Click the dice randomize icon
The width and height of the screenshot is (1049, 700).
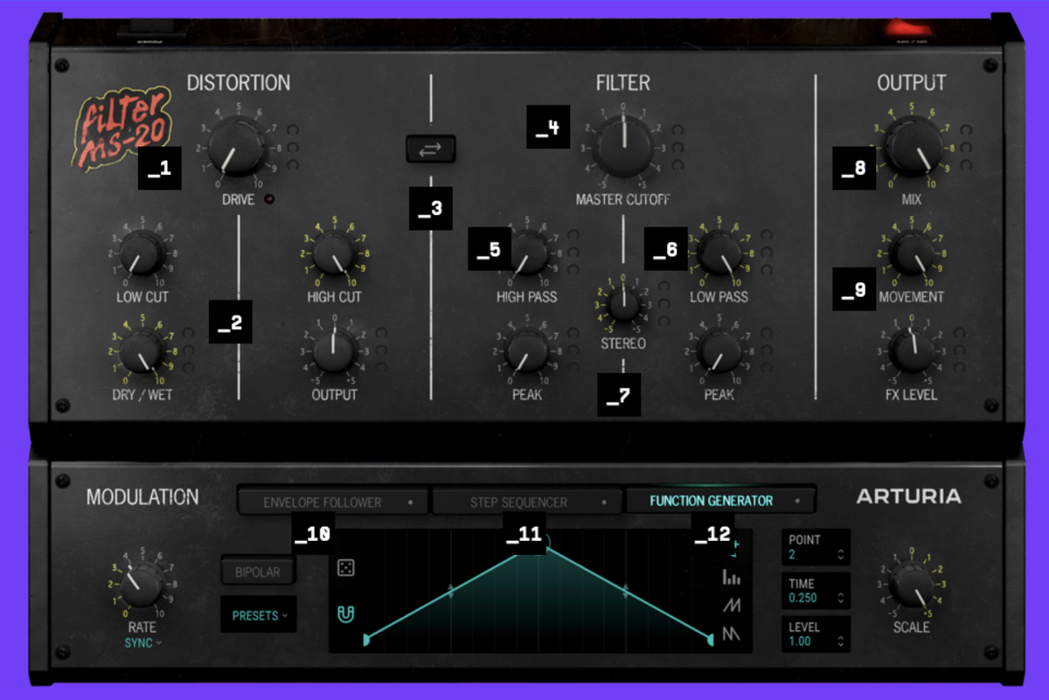pyautogui.click(x=346, y=569)
